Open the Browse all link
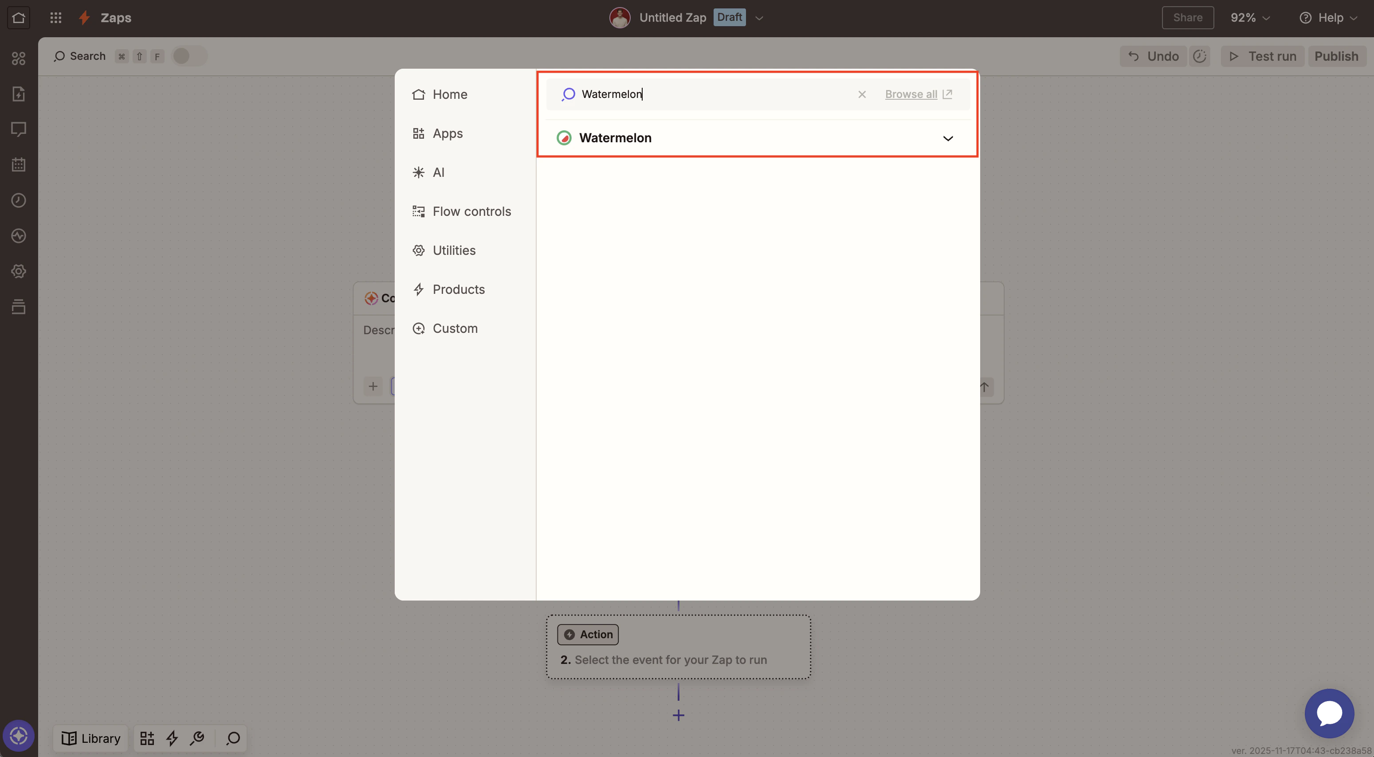The width and height of the screenshot is (1374, 757). coord(918,94)
